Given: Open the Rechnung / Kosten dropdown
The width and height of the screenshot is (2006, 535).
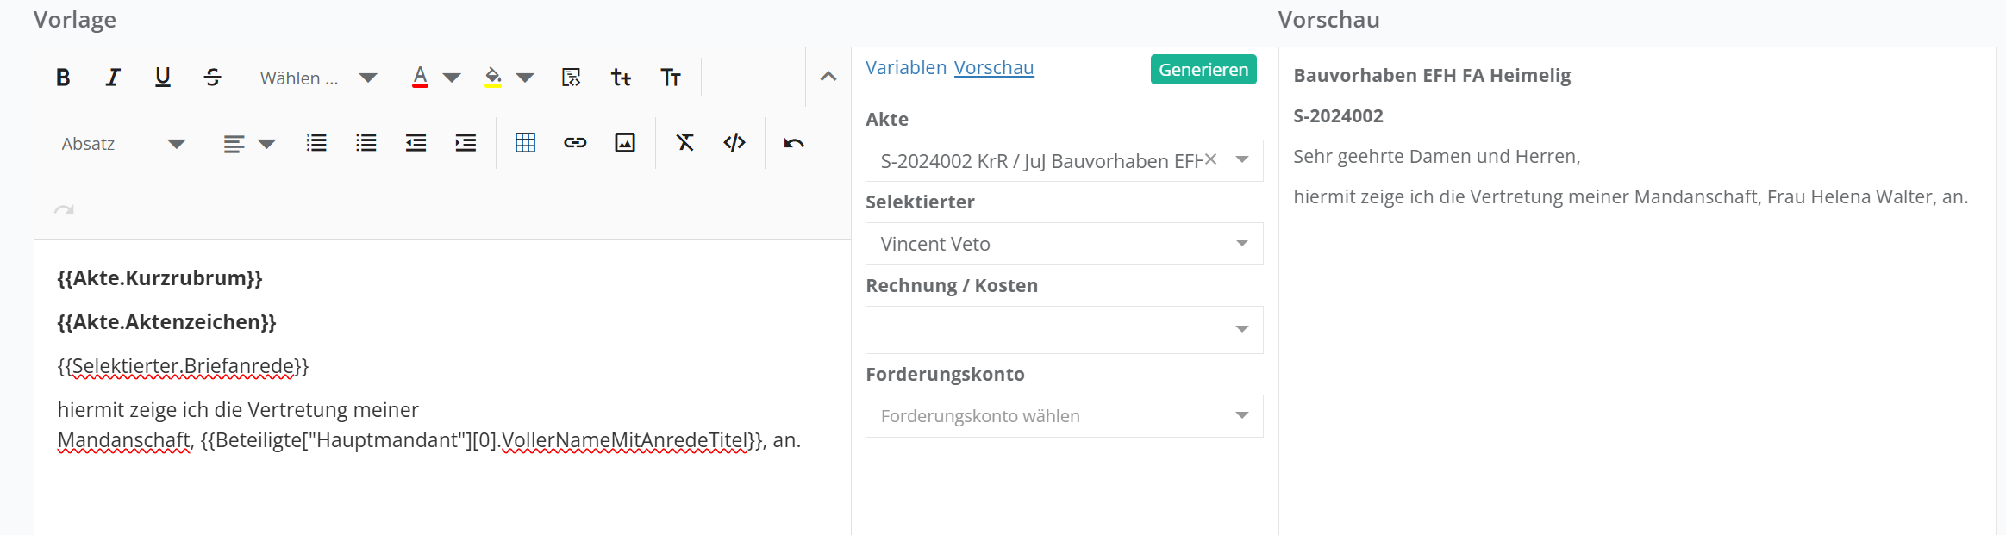Looking at the screenshot, I should pyautogui.click(x=1064, y=330).
